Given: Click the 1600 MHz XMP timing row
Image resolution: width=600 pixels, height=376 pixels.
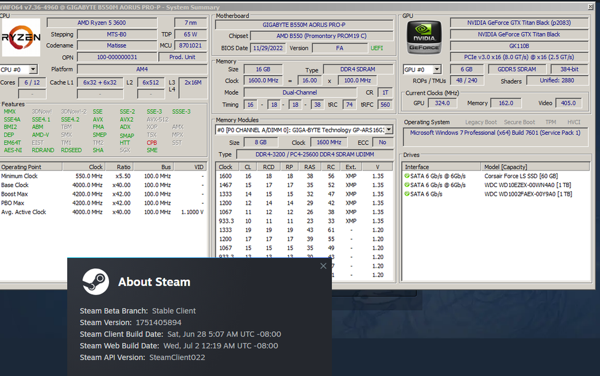Looking at the screenshot, I should [304, 176].
